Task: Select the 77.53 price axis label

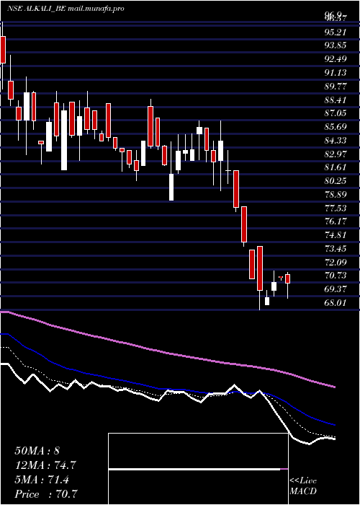Action: 336,208
